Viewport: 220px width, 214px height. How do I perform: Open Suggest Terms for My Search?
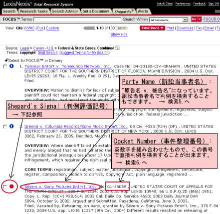point(84,52)
